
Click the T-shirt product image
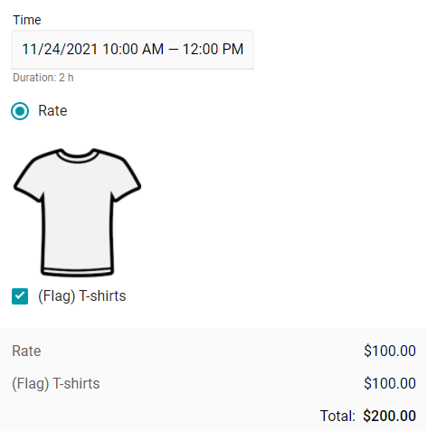pos(77,212)
